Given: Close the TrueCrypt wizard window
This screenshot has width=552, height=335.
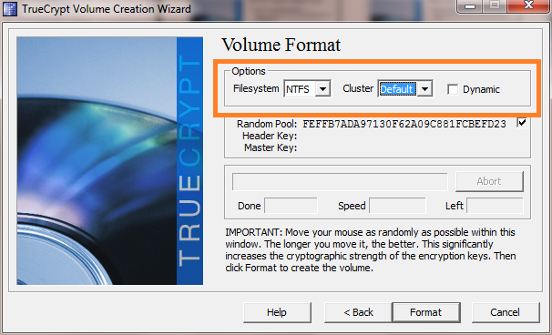Looking at the screenshot, I should [x=529, y=5].
